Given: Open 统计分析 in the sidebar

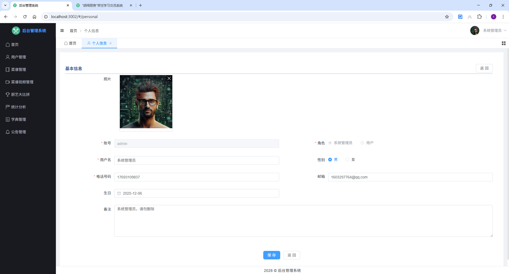Looking at the screenshot, I should [x=28, y=107].
